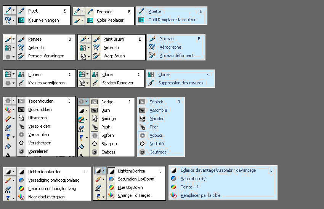This screenshot has height=209, width=324.
Task: Expand arrow of toolbar button left of 'Tegenhouden'
Action: pyautogui.click(x=13, y=101)
